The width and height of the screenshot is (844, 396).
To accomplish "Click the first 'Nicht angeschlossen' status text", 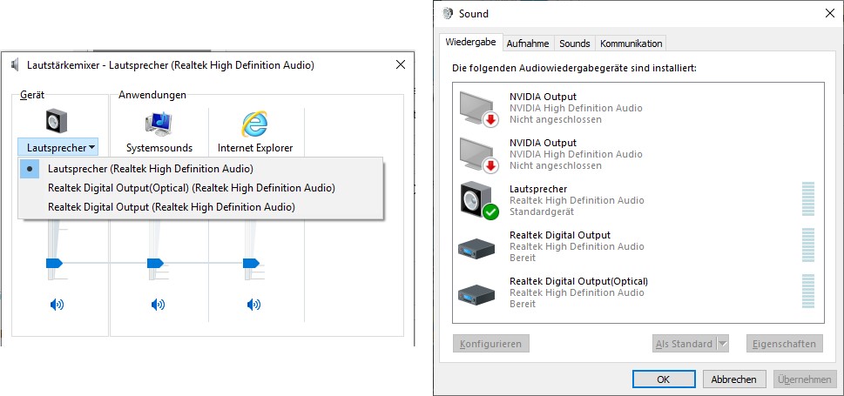I will [x=556, y=119].
